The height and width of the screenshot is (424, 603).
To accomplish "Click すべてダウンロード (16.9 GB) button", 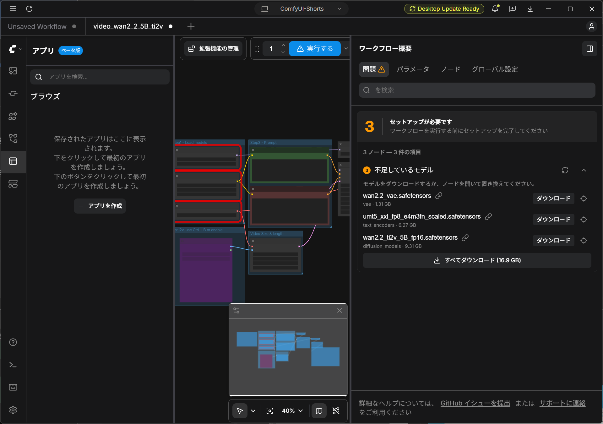I will (x=477, y=260).
